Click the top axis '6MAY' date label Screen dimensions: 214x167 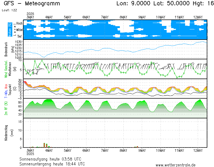tap(86, 17)
